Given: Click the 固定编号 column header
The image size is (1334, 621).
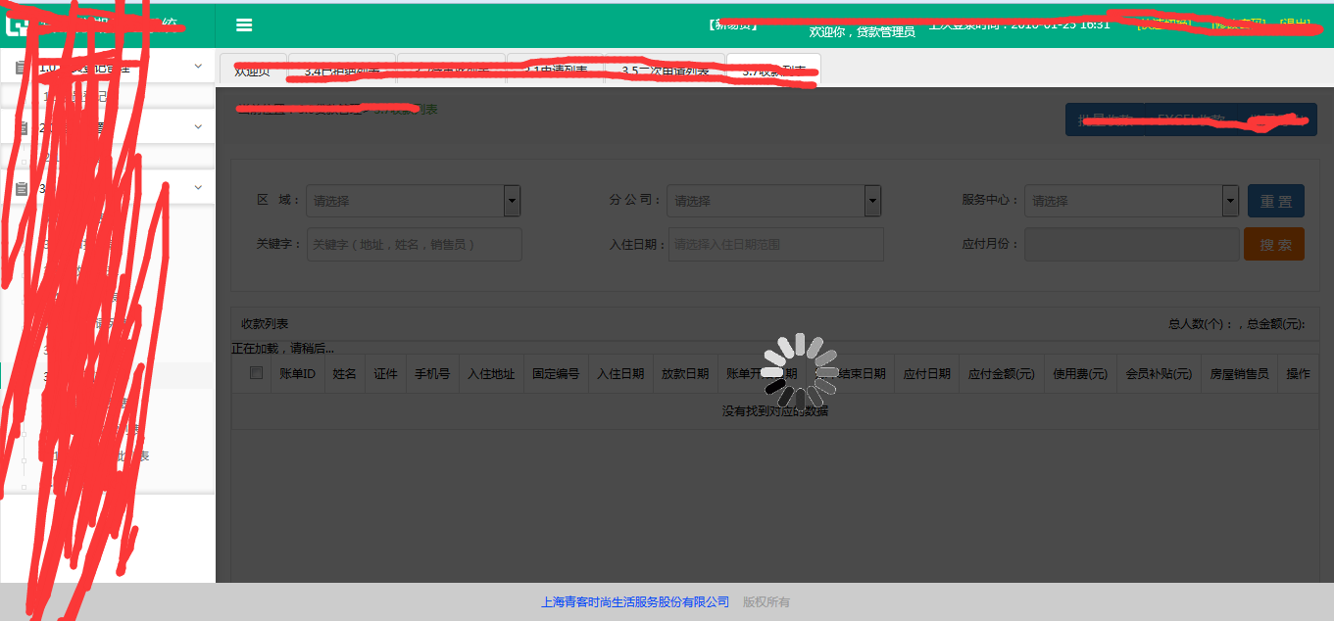Looking at the screenshot, I should point(556,374).
